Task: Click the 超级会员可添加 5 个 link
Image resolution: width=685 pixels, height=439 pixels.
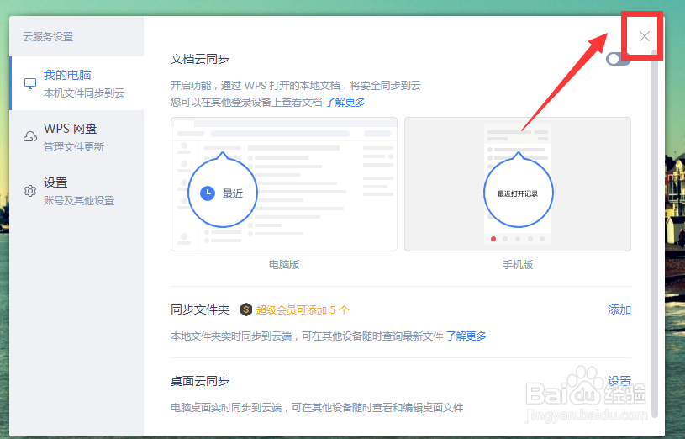Action: [303, 310]
